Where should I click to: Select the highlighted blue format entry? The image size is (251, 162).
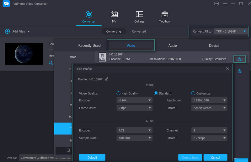point(63,128)
